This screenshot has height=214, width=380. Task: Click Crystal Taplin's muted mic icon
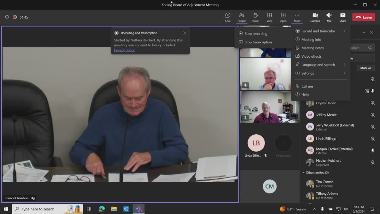[x=373, y=103]
